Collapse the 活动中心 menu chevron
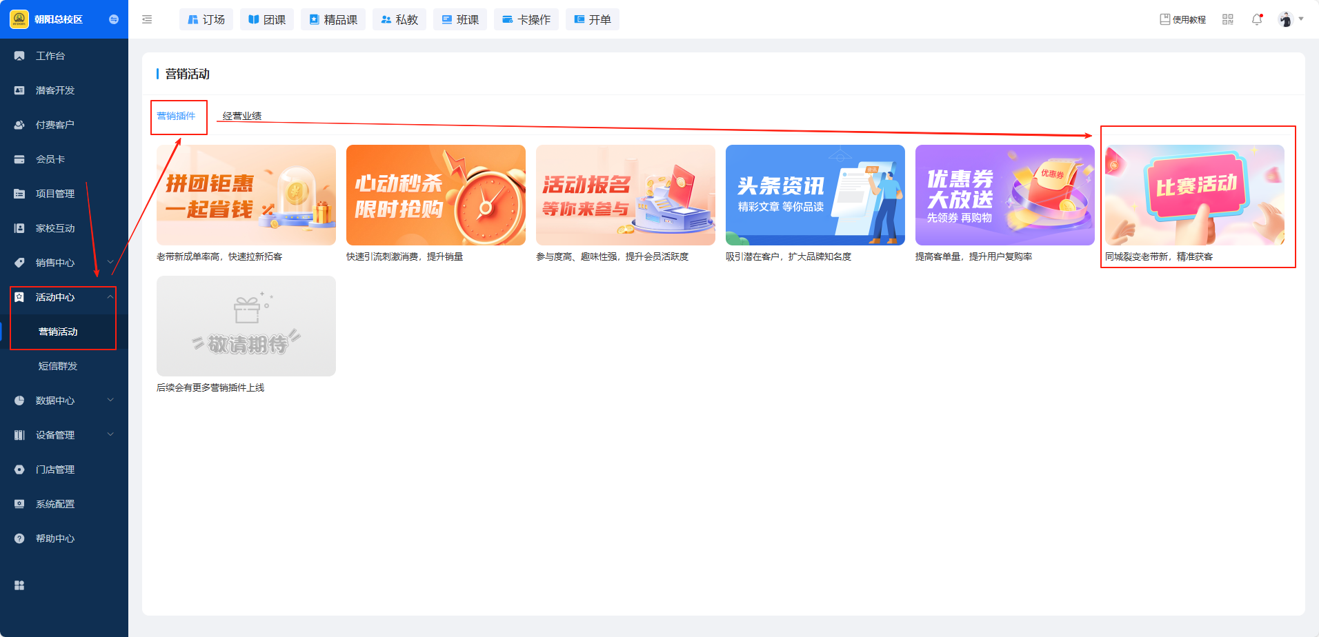Screen dimensions: 1319x637 click(110, 296)
